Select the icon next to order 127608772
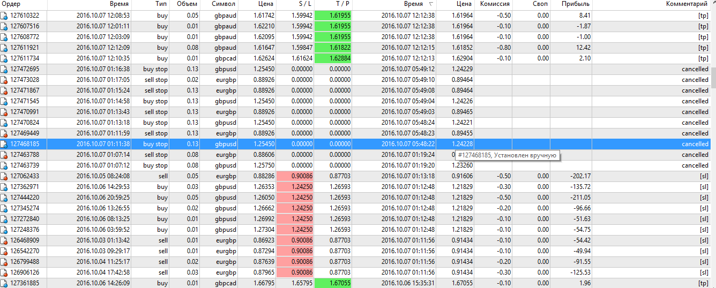Image resolution: width=716 pixels, height=288 pixels. 4,37
